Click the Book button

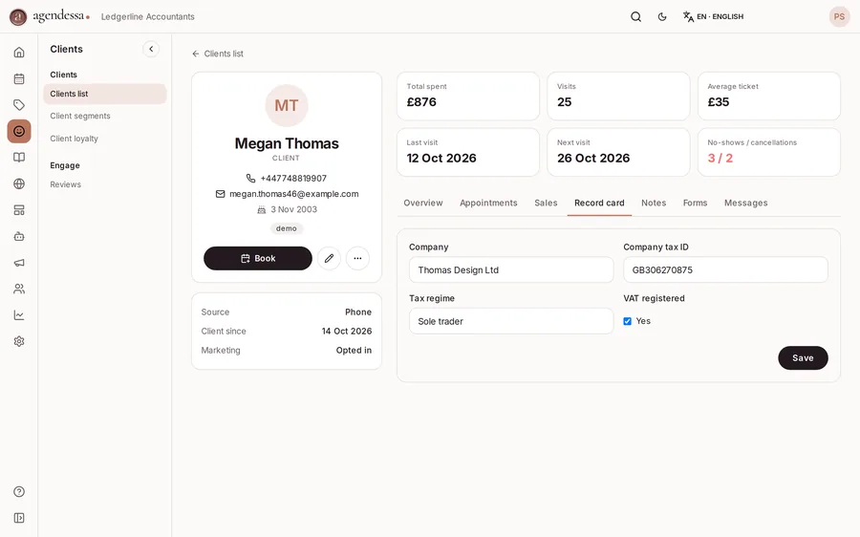click(258, 258)
